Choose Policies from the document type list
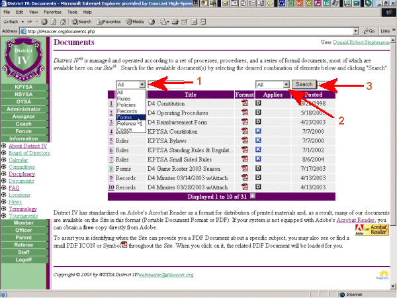 click(x=126, y=105)
